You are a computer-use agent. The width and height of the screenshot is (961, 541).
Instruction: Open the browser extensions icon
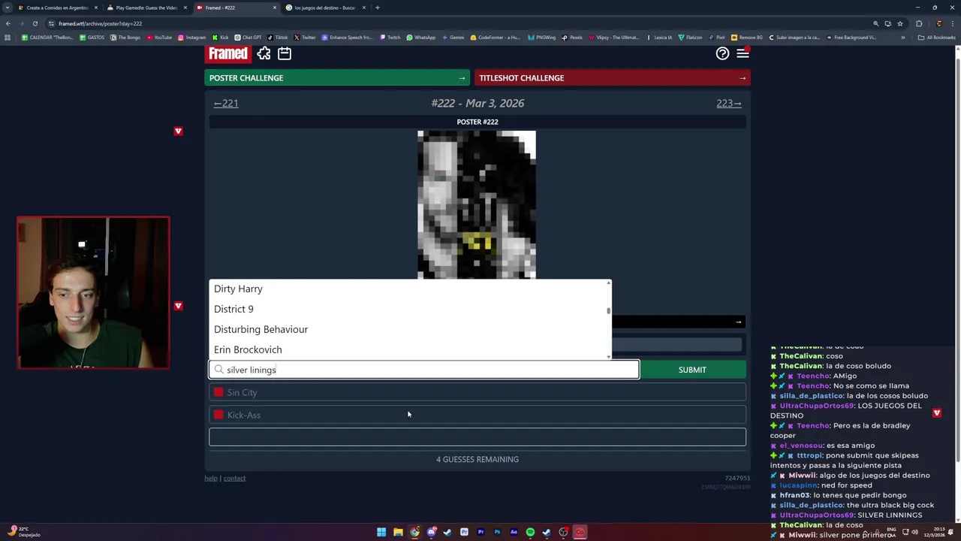919,23
